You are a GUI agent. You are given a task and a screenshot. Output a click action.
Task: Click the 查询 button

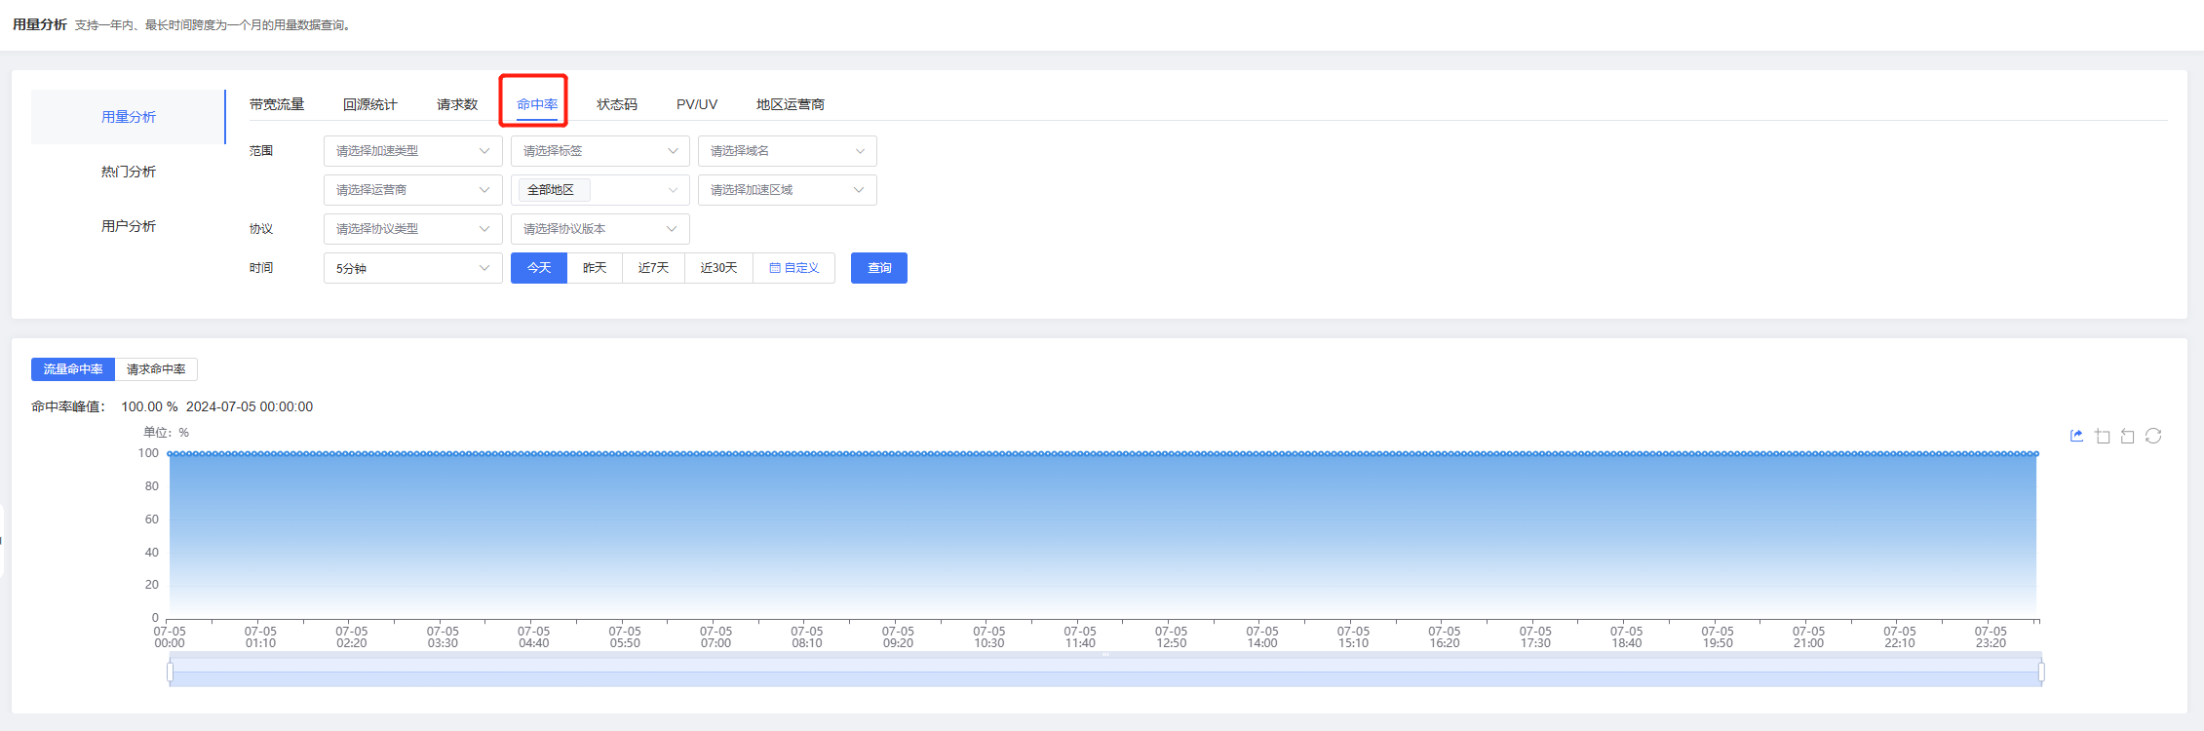(x=879, y=268)
